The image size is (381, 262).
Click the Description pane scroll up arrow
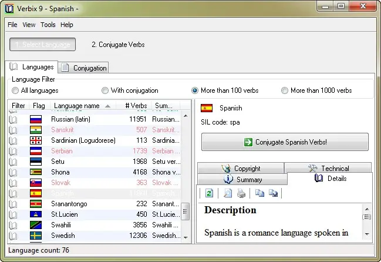coord(367,209)
